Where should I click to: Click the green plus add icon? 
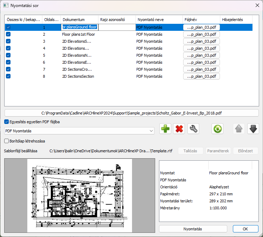coord(165,129)
